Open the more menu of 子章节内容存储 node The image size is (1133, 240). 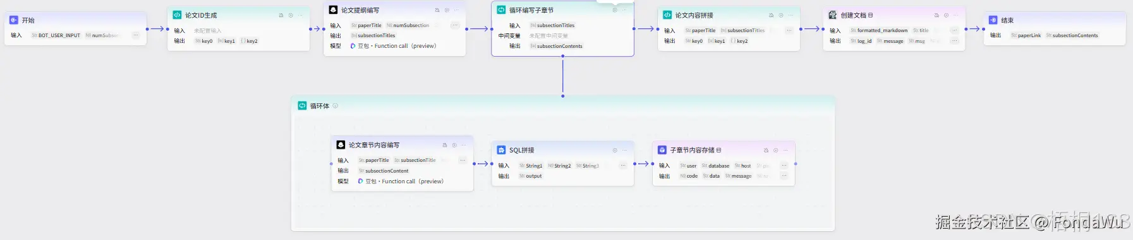pyautogui.click(x=785, y=150)
